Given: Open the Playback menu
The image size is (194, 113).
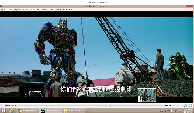Looking at the screenshot, I should tap(18, 10).
